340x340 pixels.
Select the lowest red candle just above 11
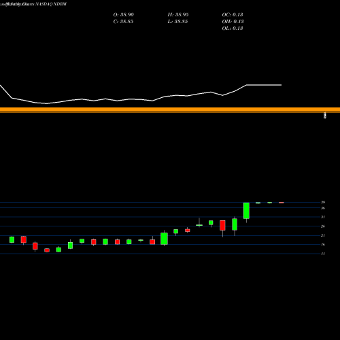click(x=47, y=250)
